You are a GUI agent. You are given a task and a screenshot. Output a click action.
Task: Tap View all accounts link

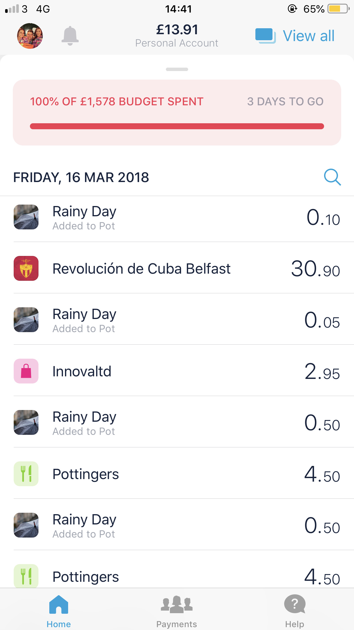(x=309, y=36)
